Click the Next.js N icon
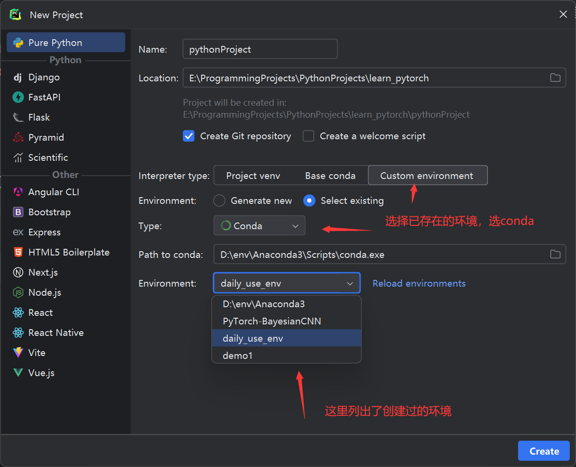Screen dimensions: 576x467 (x=18, y=272)
